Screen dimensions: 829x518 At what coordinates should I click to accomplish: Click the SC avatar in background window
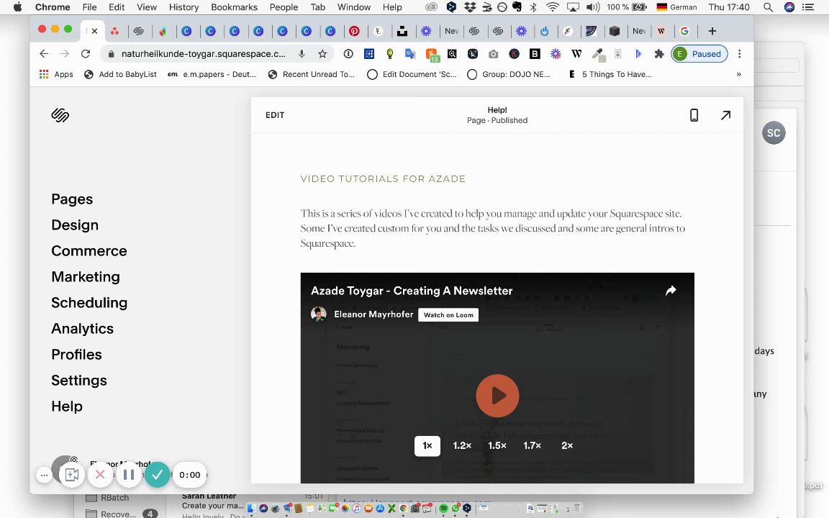[x=774, y=132]
